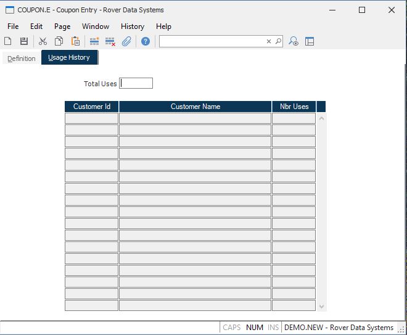Open the History menu
The height and width of the screenshot is (335, 407).
pyautogui.click(x=132, y=26)
